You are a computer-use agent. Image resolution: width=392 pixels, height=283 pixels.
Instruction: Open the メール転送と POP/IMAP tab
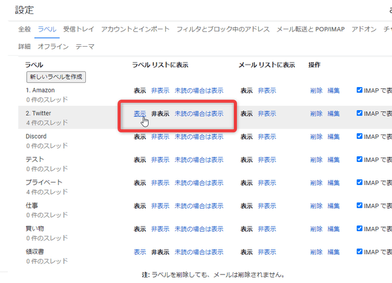coord(311,29)
